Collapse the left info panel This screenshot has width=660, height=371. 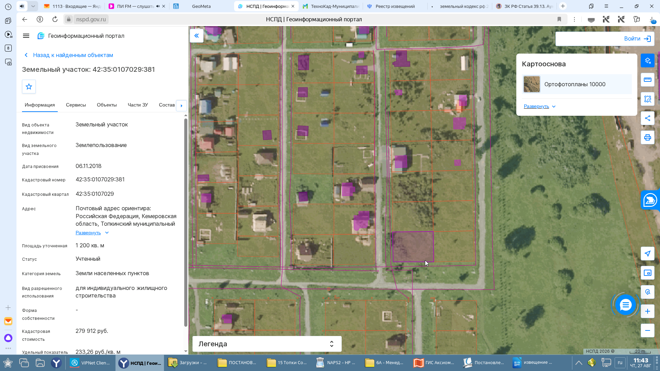click(x=197, y=36)
